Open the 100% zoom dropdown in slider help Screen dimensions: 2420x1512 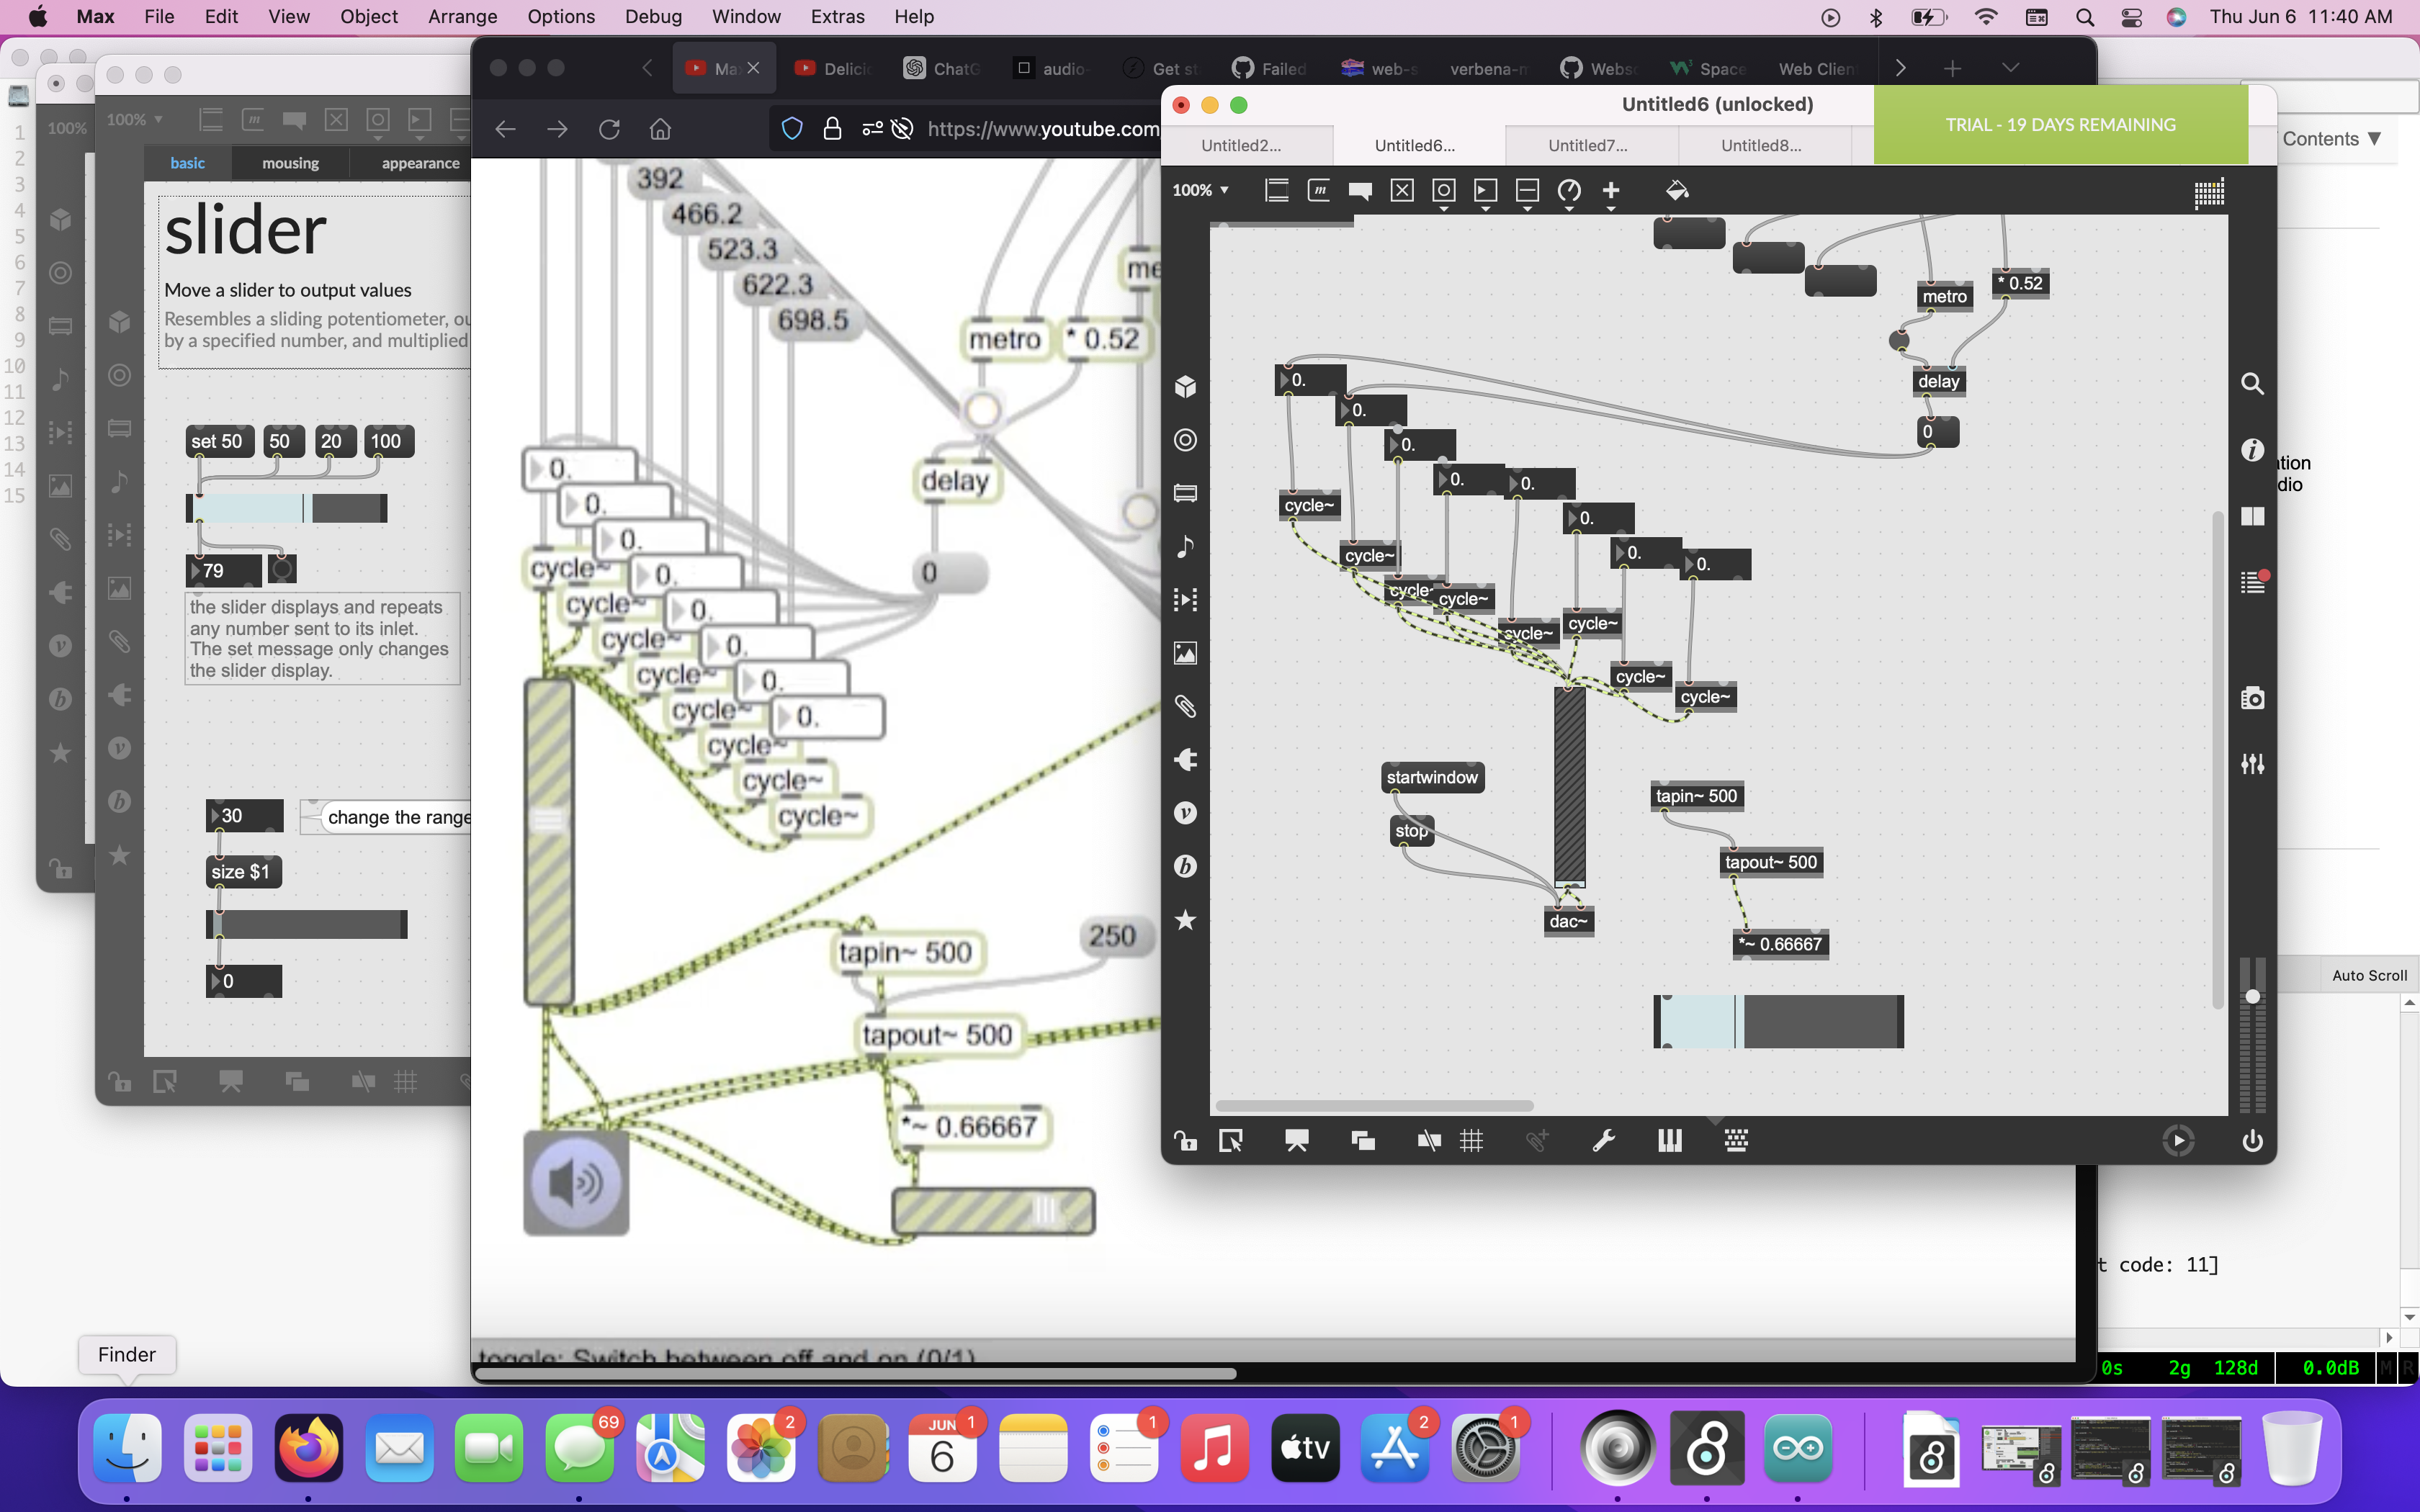coord(135,119)
